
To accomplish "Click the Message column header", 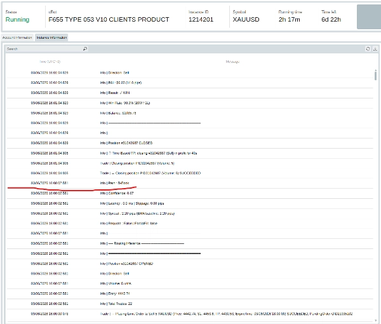I will pyautogui.click(x=232, y=62).
